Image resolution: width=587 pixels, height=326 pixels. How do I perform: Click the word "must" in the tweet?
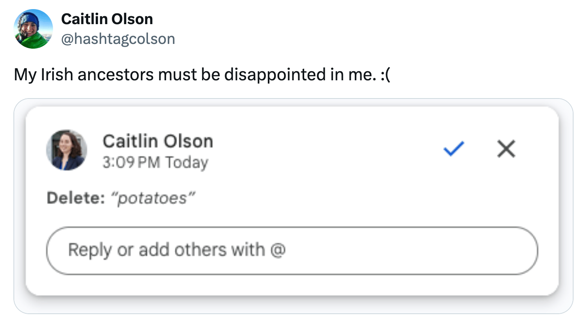click(177, 74)
